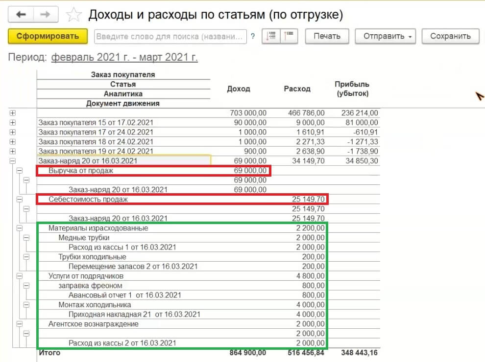Viewport: 485px width, 362px height.
Task: Click the Агентское вознаграждение row label
Action: pos(94,324)
